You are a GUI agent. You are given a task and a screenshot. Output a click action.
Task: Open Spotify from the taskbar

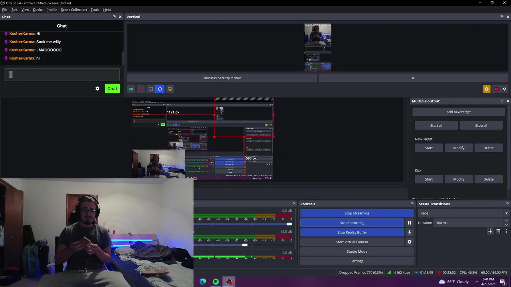[x=216, y=282]
